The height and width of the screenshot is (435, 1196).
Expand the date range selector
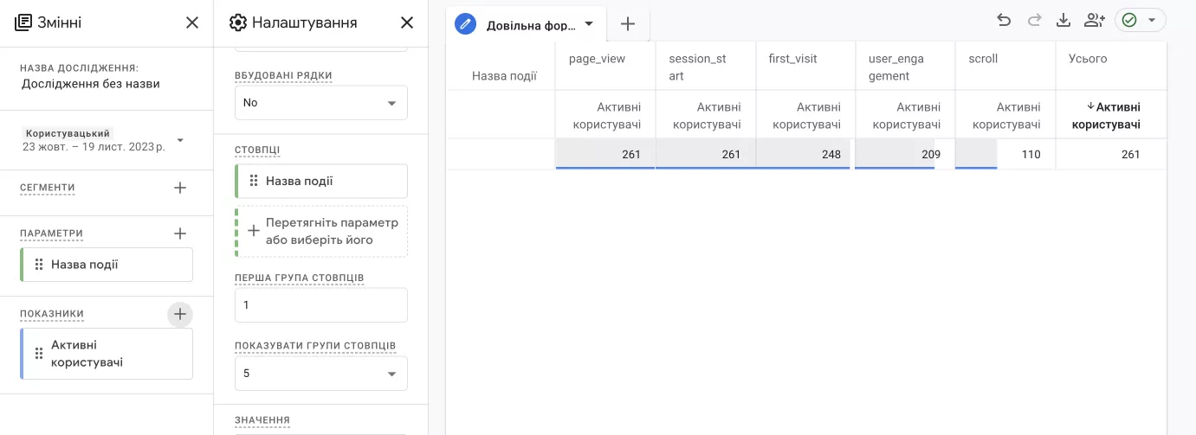point(180,140)
